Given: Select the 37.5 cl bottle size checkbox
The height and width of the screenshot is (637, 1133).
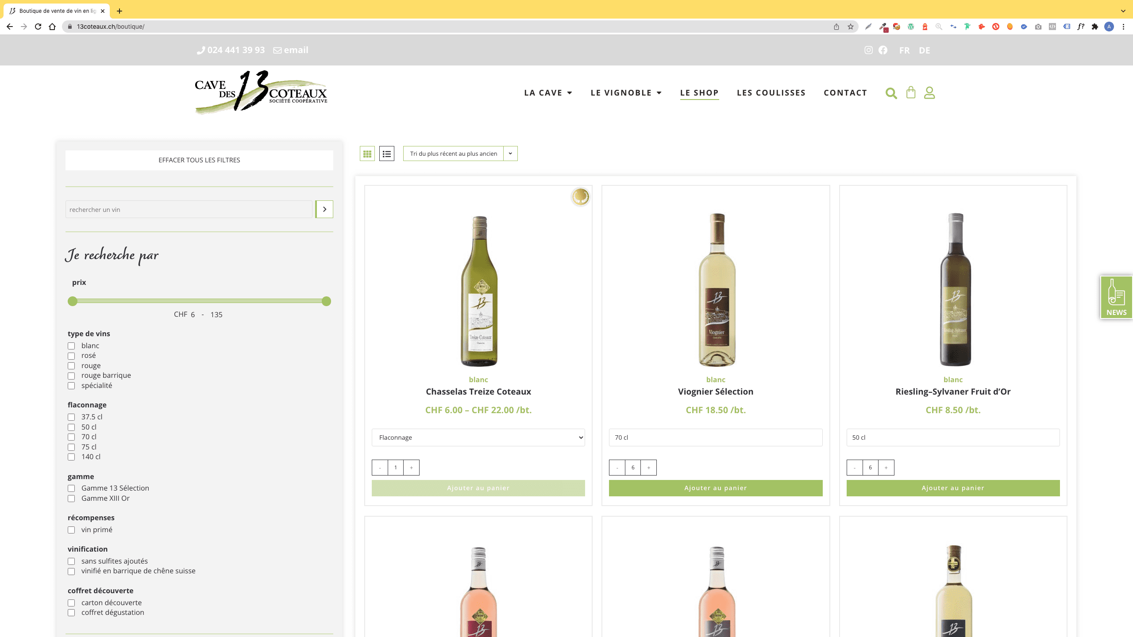Looking at the screenshot, I should (x=71, y=417).
